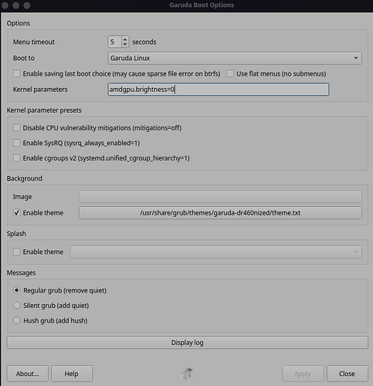Increase menu timeout with up arrow
This screenshot has width=373, height=386.
[x=125, y=39]
